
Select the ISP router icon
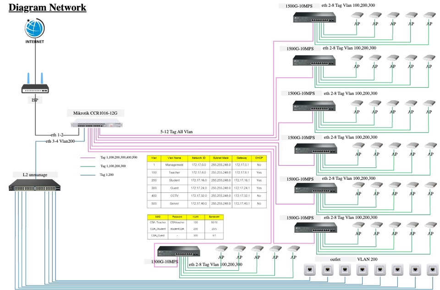click(x=35, y=85)
